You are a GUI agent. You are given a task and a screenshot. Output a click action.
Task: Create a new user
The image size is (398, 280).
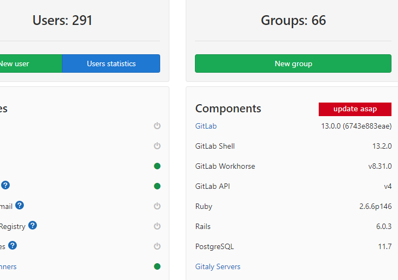tap(31, 63)
